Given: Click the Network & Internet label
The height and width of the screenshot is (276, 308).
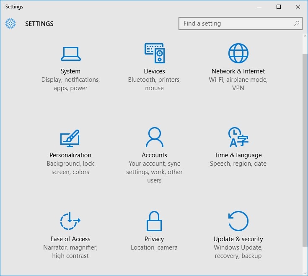Looking at the screenshot, I should click(238, 71).
